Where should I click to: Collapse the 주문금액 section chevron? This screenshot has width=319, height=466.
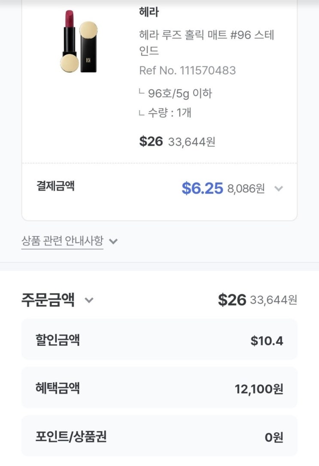89,300
